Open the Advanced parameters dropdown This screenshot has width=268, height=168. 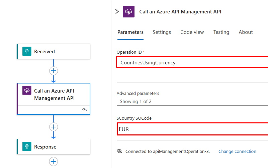tap(192, 101)
